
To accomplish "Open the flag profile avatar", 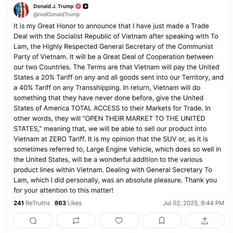I will click(x=21, y=10).
